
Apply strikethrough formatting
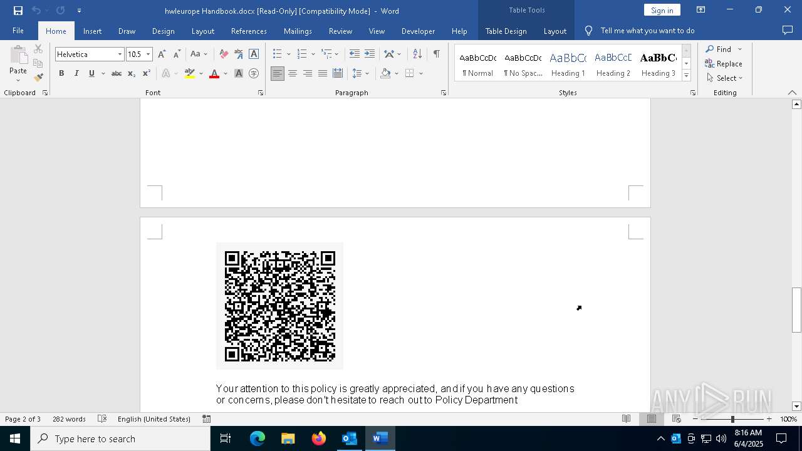coord(117,73)
